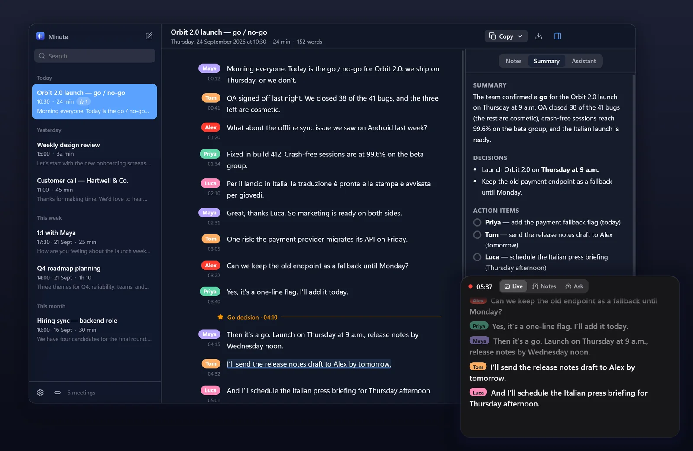Open the Ask tab in recording widget

click(x=574, y=286)
